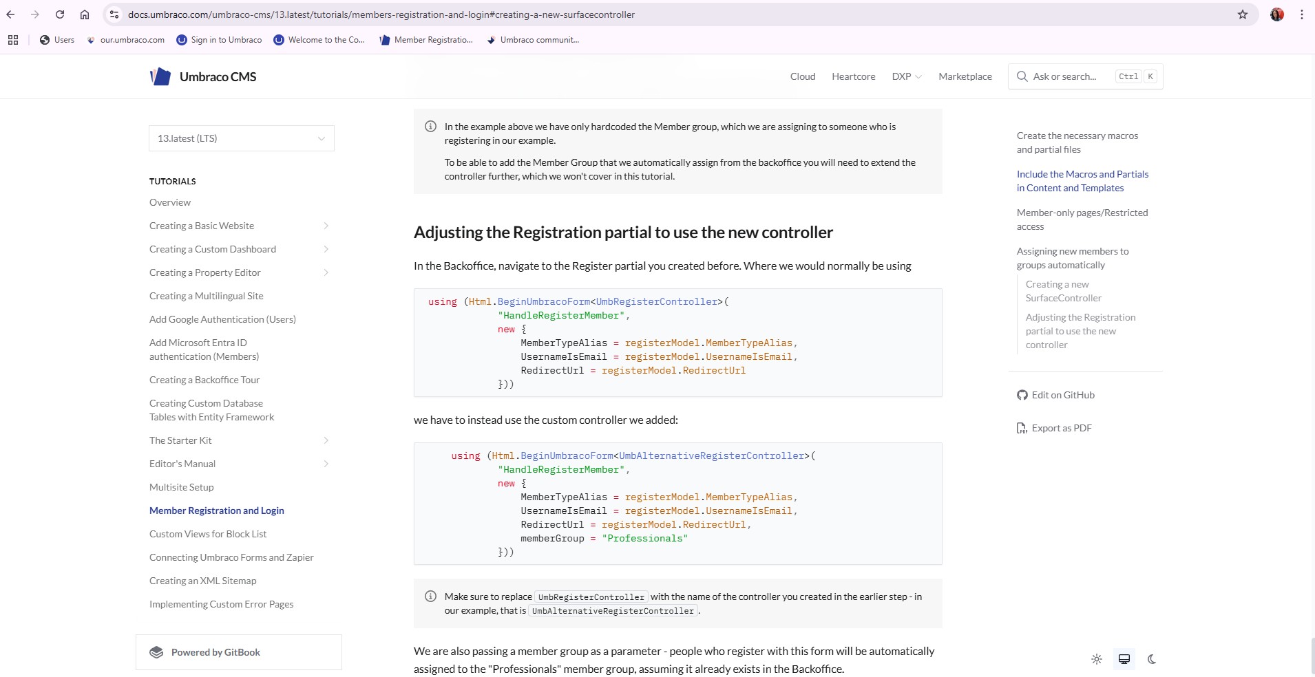The height and width of the screenshot is (677, 1315).
Task: Jump to Adjusting the Registration partial link
Action: (1081, 331)
